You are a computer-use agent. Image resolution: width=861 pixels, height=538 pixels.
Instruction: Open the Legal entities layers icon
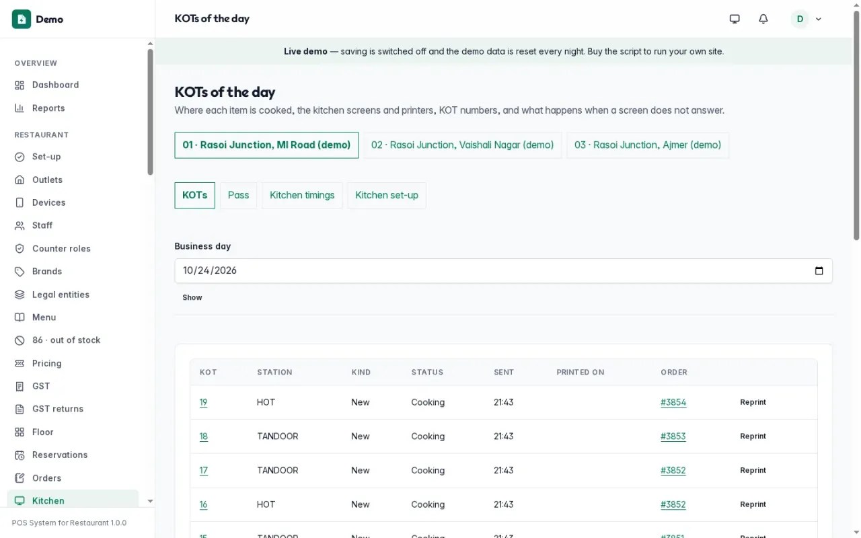coord(20,295)
